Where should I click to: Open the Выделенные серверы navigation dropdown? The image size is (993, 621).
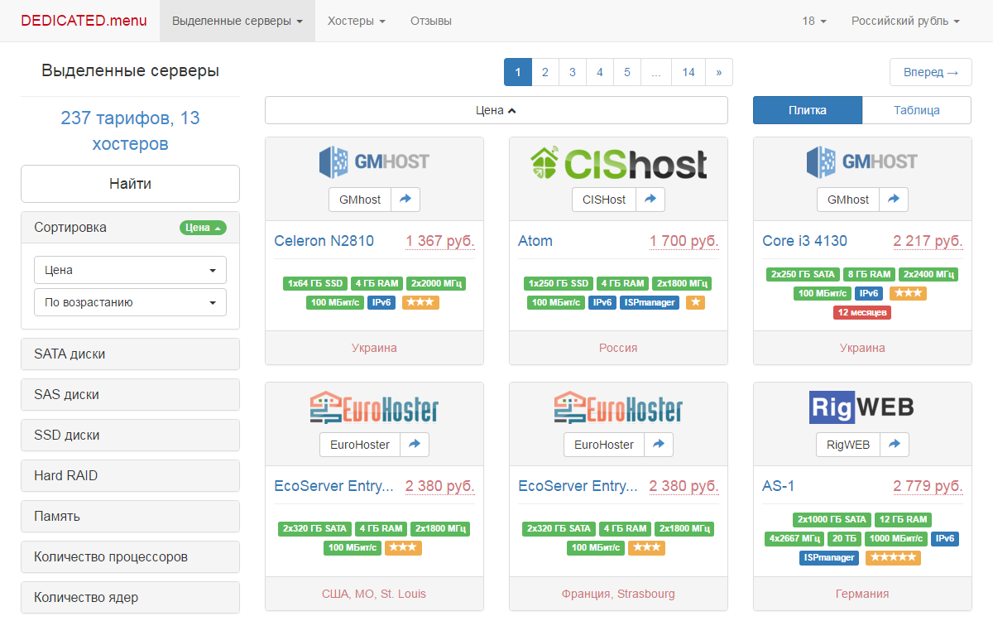237,21
